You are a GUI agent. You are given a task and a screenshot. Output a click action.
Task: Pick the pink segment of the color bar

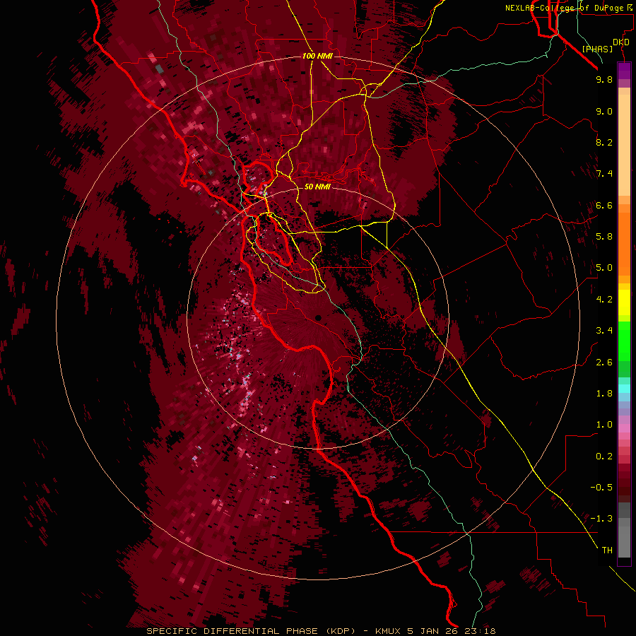click(624, 428)
